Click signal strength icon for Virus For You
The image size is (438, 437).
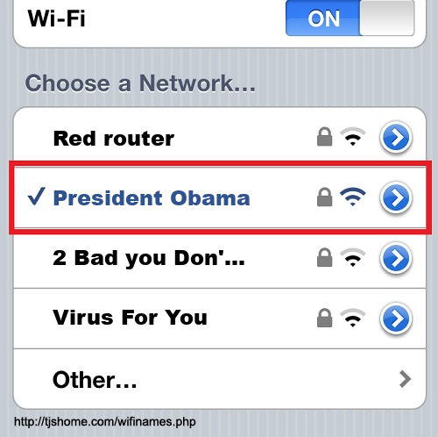pos(353,318)
